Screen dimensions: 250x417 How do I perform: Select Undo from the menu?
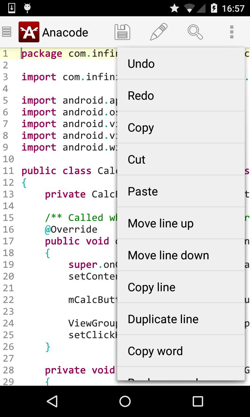181,64
